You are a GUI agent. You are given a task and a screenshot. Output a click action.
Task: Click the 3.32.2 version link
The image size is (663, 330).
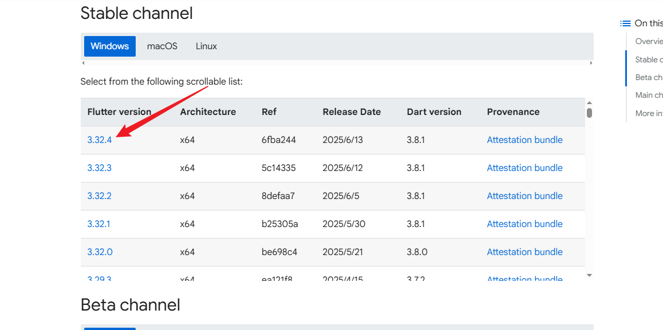pos(99,196)
